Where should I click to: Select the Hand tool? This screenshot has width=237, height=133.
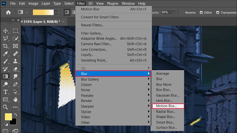[x=15, y=100]
